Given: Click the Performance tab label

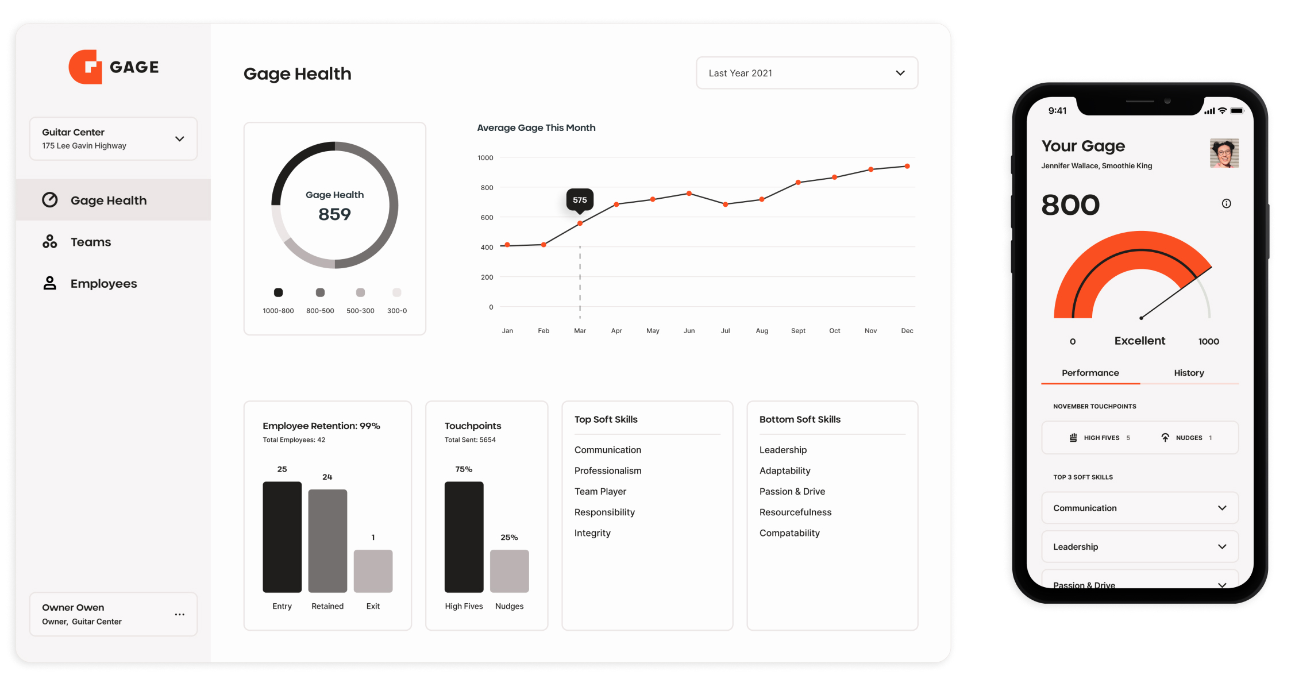Looking at the screenshot, I should coord(1090,372).
